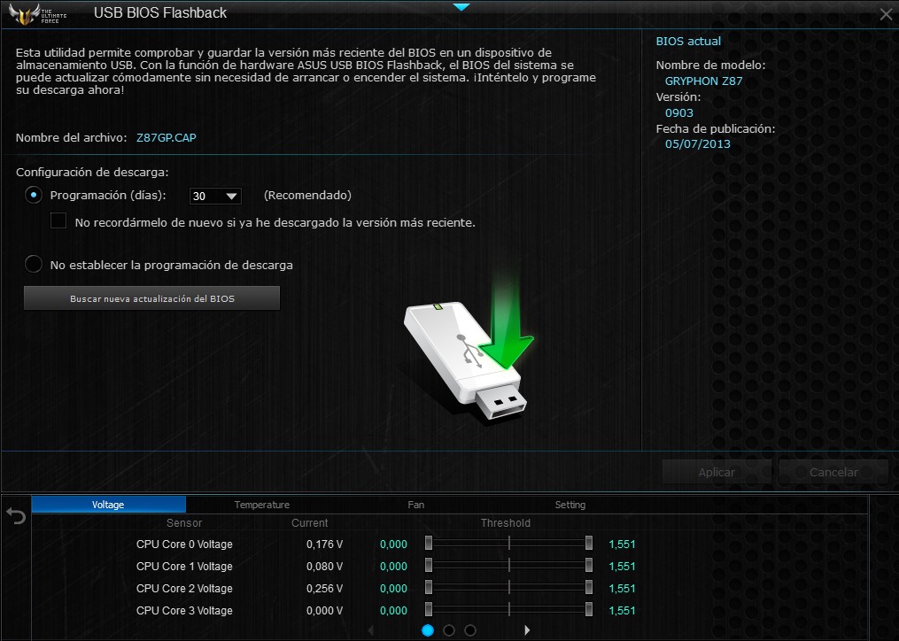Viewport: 899px width, 641px height.
Task: Click the Z87GP.CAP file name
Action: pos(167,137)
